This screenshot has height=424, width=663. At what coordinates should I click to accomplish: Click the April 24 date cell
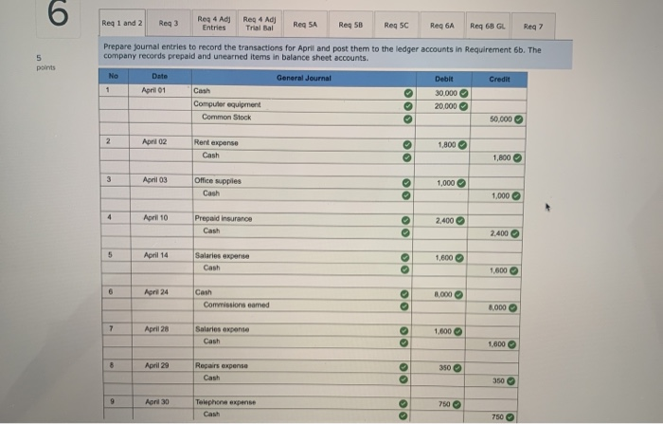click(x=162, y=292)
